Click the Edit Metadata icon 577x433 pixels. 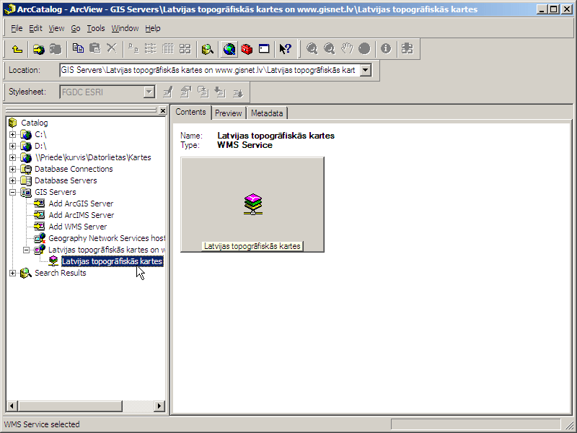point(168,92)
